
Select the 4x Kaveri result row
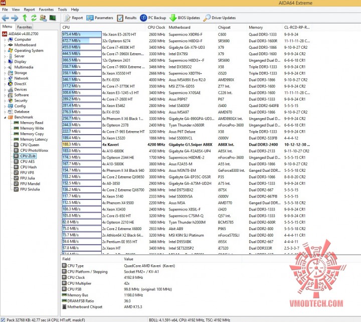click(186, 145)
